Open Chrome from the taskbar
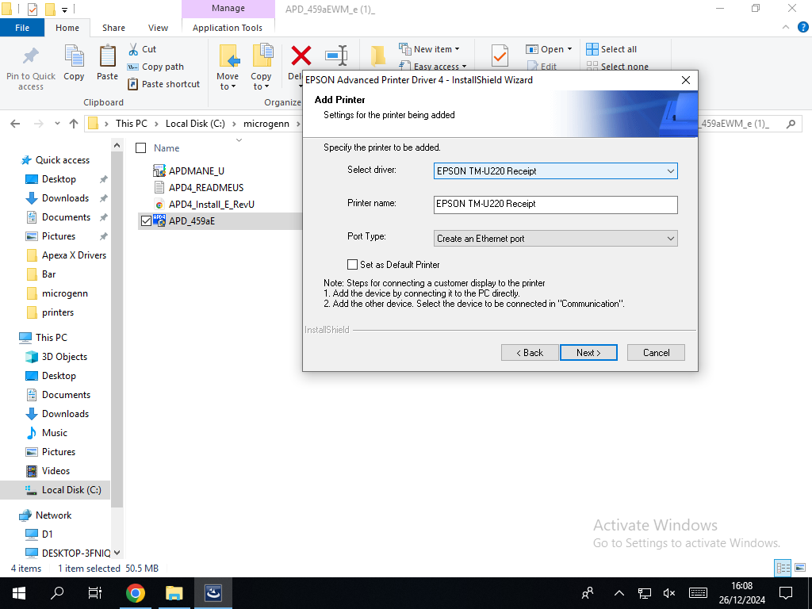 [x=136, y=593]
